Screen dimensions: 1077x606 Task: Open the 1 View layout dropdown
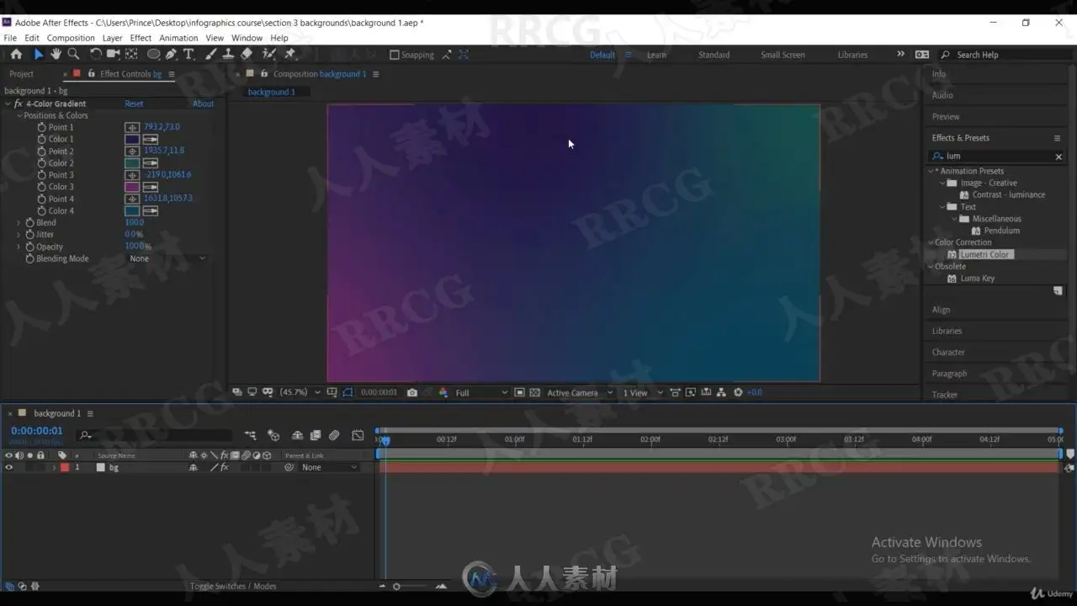click(x=643, y=392)
